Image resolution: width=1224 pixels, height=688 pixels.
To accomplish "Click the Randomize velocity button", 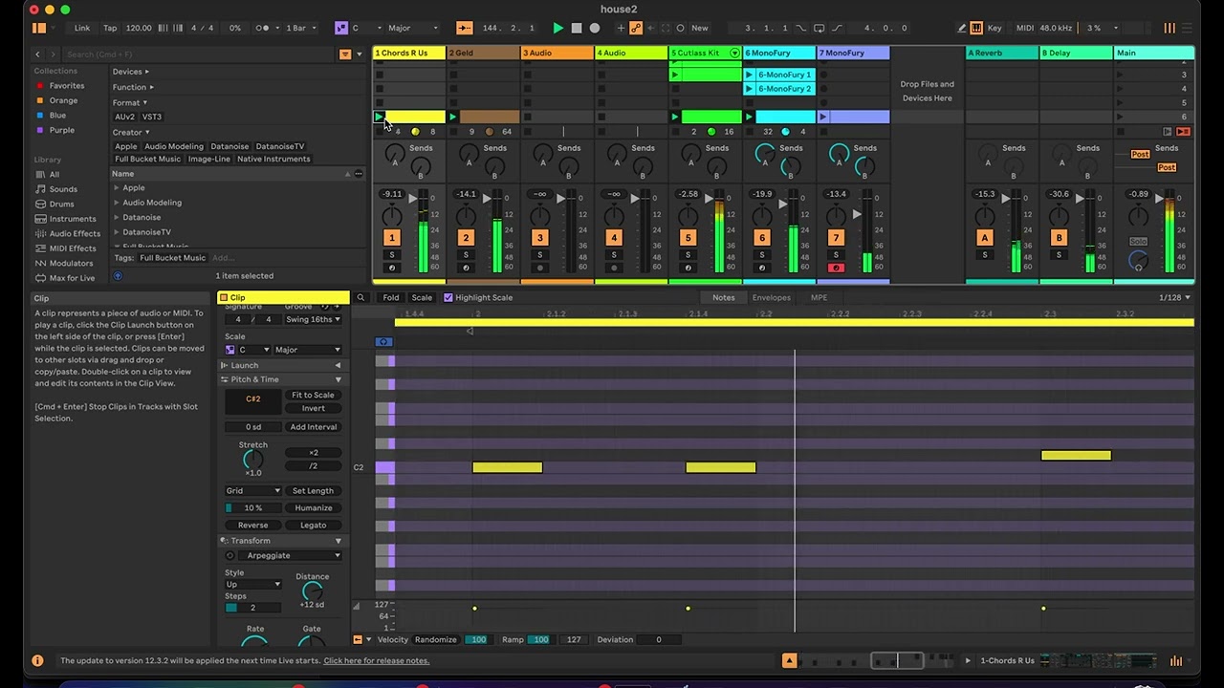I will tap(435, 639).
